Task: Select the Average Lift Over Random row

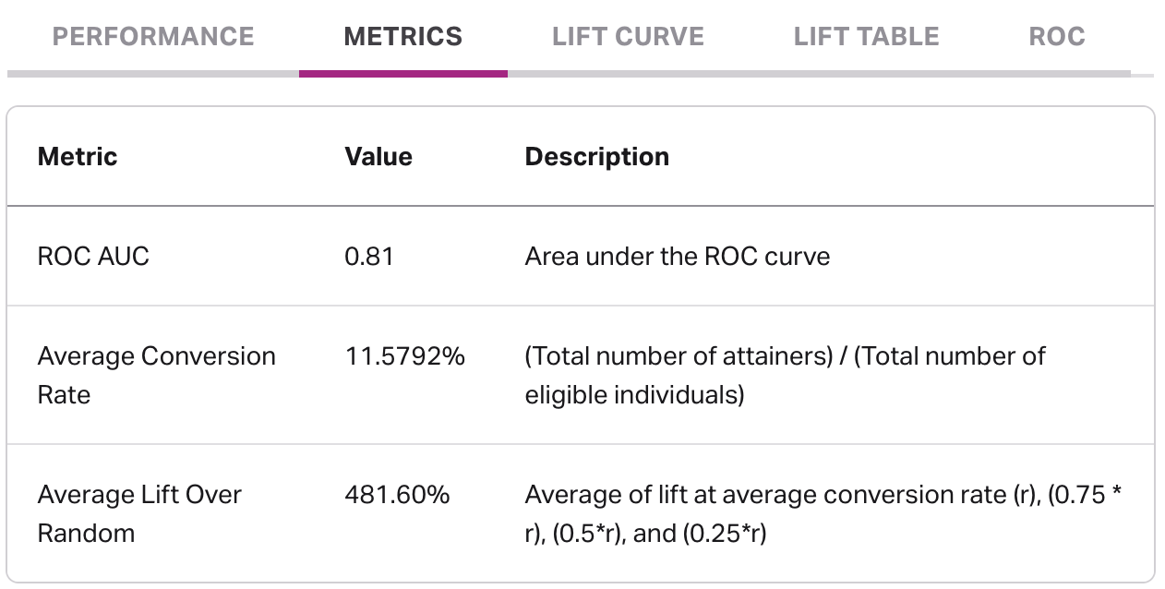Action: pyautogui.click(x=138, y=513)
